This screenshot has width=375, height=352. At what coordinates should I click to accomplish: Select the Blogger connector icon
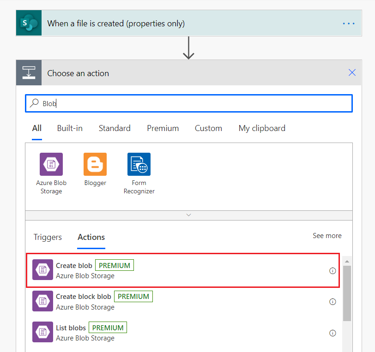point(95,164)
